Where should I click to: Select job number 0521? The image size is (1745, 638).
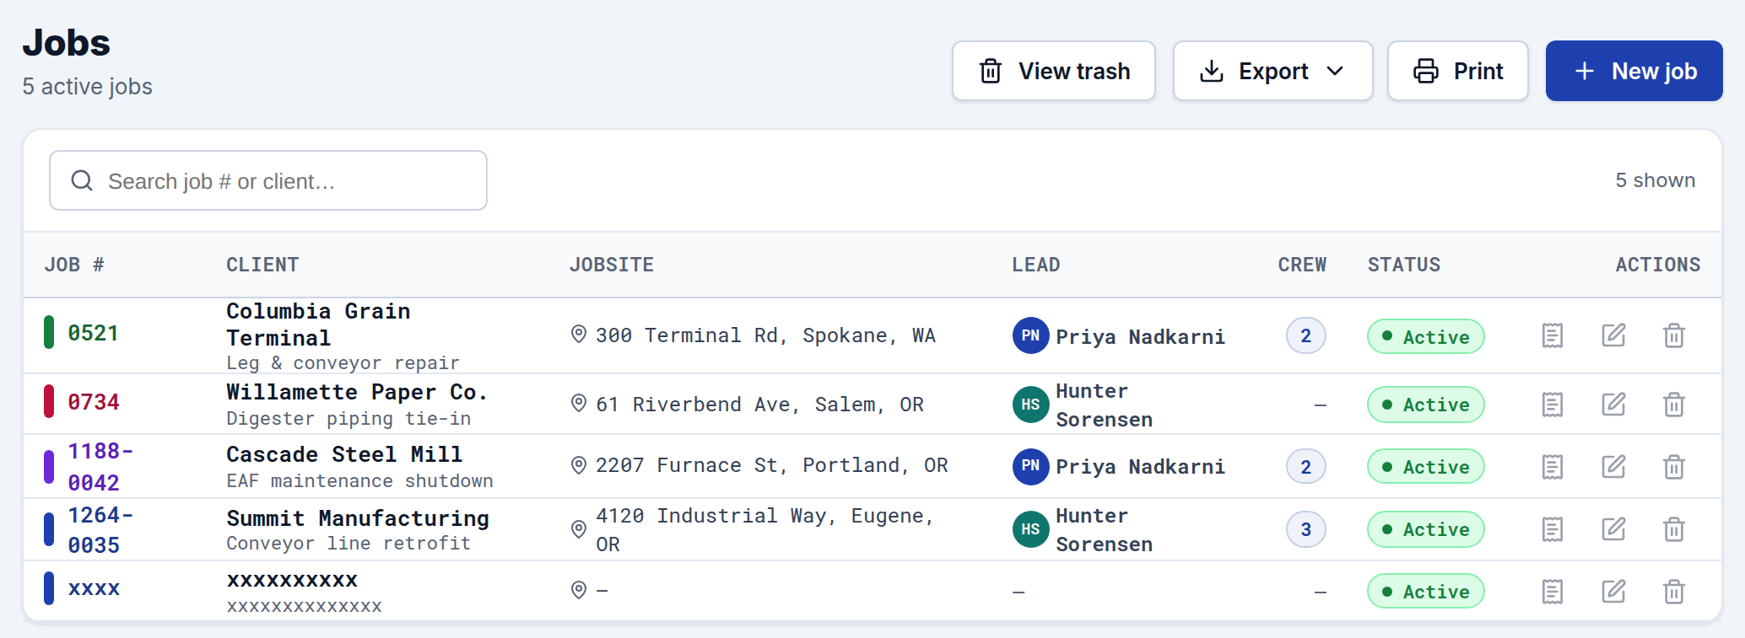[94, 333]
